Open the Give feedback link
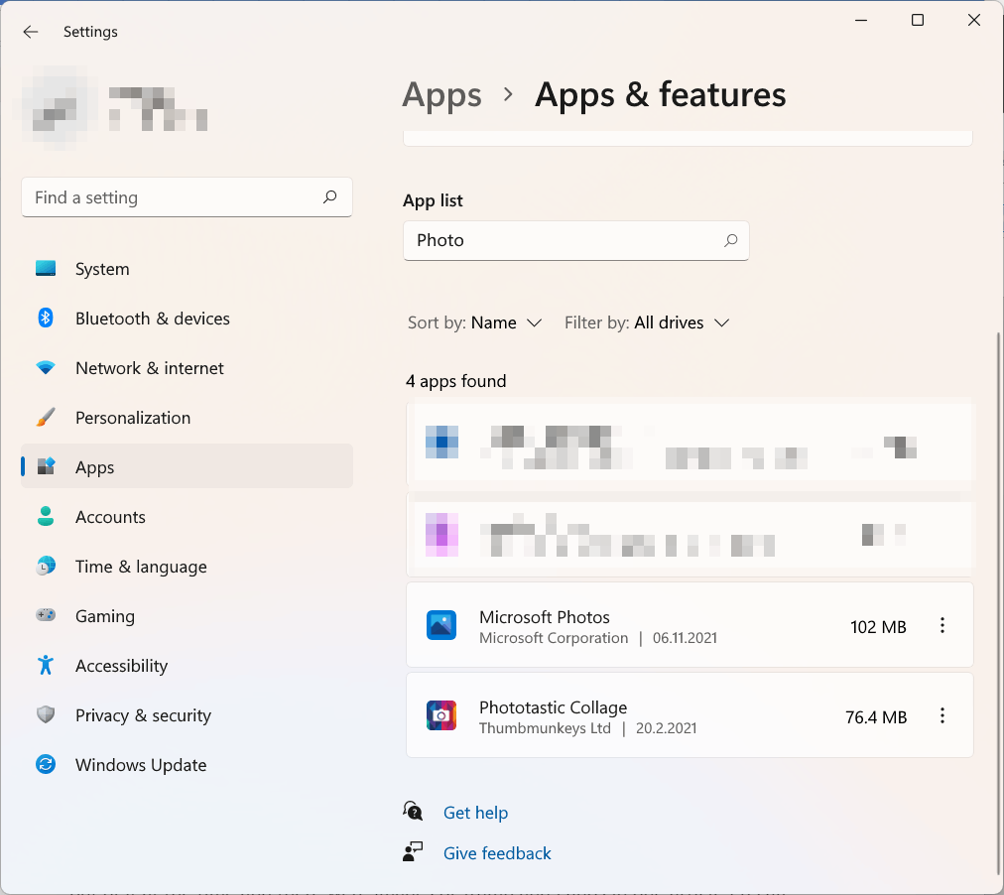The height and width of the screenshot is (895, 1004). point(497,853)
